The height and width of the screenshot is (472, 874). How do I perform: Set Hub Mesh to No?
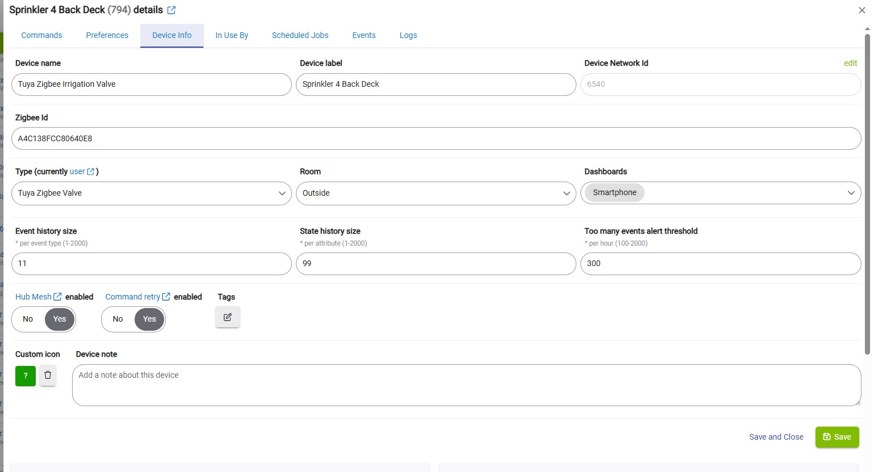[x=28, y=319]
